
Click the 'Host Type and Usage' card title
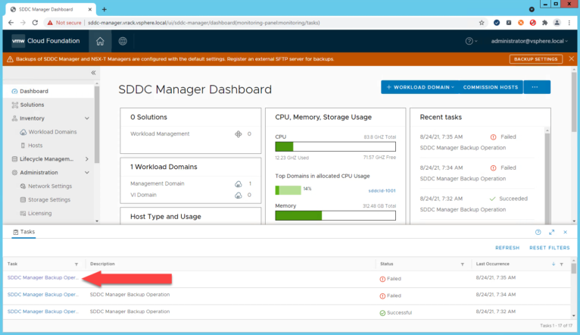tap(165, 217)
